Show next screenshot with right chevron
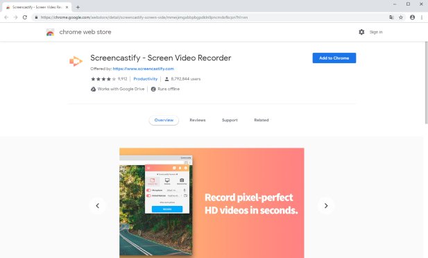 click(326, 205)
